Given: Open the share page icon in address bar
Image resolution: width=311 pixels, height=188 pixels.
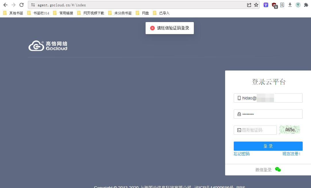Looking at the screenshot, I should [x=249, y=5].
